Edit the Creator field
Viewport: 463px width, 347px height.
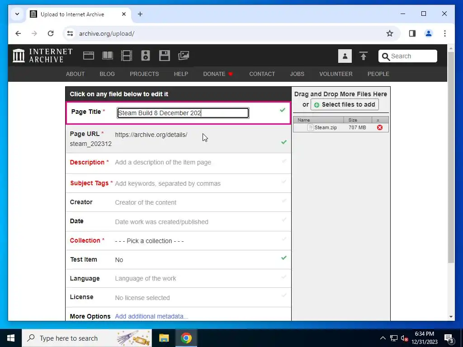[178, 202]
